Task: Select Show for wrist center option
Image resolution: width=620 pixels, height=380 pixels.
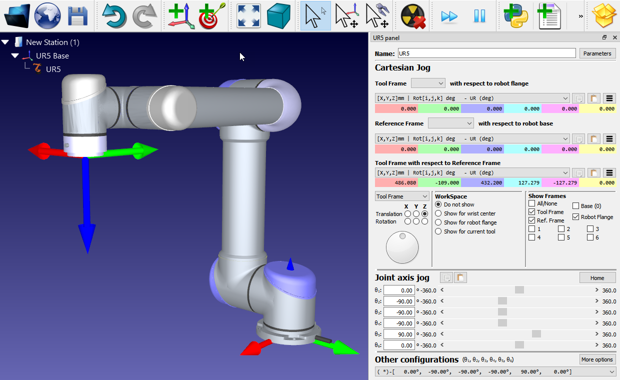Action: click(x=438, y=213)
